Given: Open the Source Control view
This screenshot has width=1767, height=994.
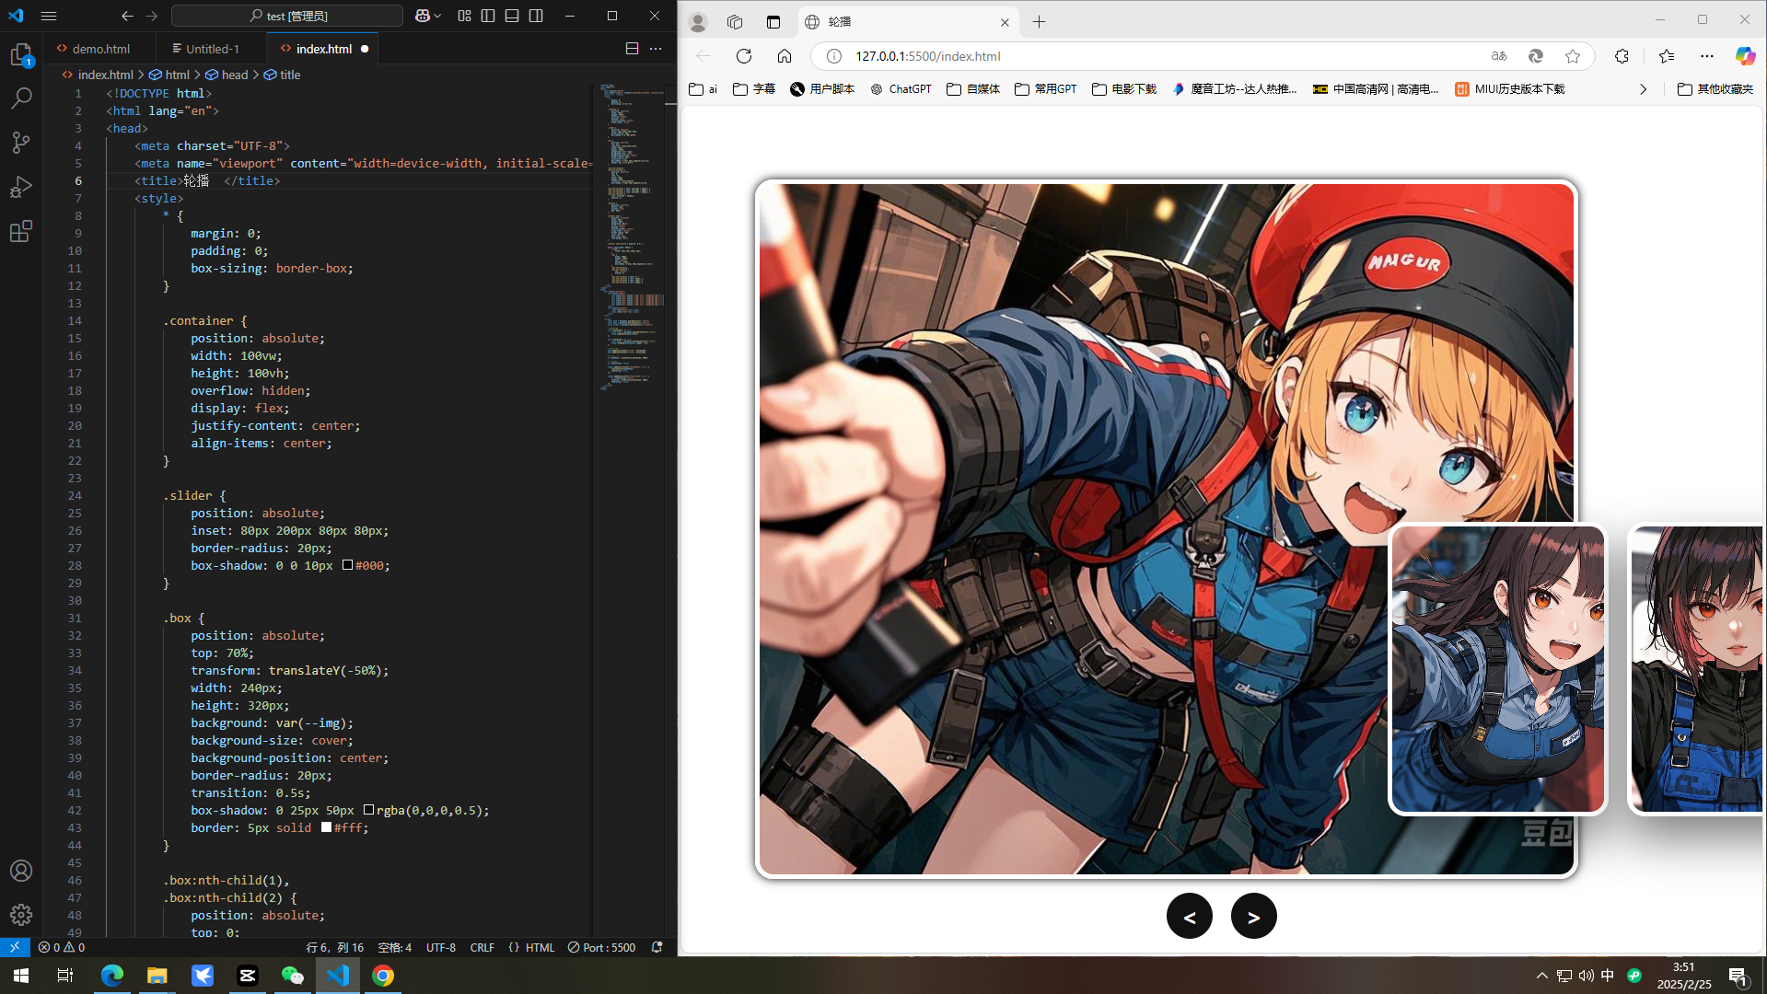Looking at the screenshot, I should [21, 142].
